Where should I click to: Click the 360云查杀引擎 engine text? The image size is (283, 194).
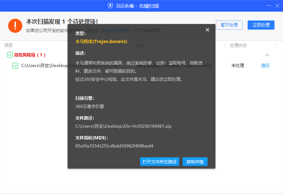(90, 107)
